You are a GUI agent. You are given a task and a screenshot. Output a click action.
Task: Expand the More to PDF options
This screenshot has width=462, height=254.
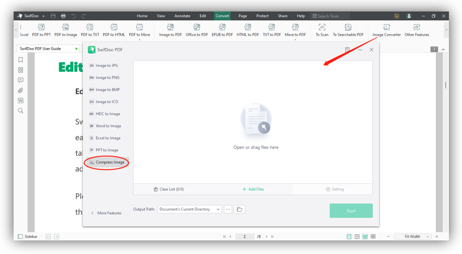(x=295, y=31)
